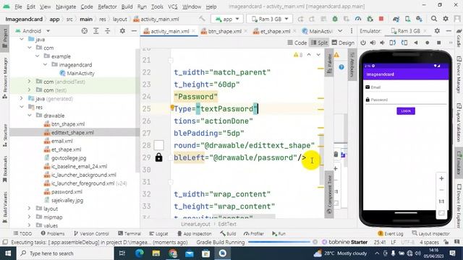Click emulator volume down button
The width and height of the screenshot is (463, 260).
383,43
